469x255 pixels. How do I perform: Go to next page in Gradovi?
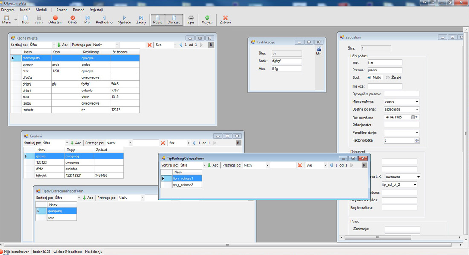[214, 143]
